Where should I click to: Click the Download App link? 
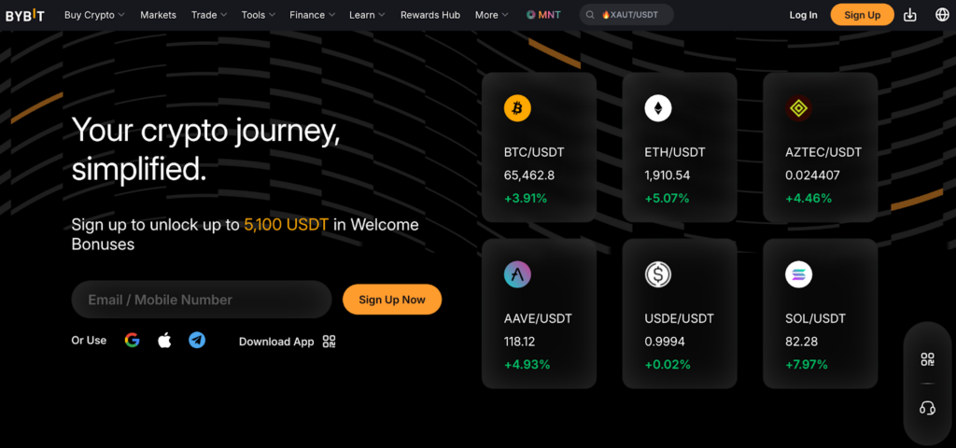[276, 342]
